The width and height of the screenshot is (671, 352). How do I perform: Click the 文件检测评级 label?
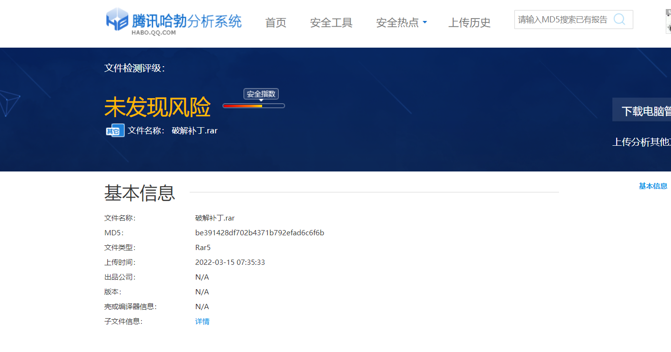tap(134, 68)
